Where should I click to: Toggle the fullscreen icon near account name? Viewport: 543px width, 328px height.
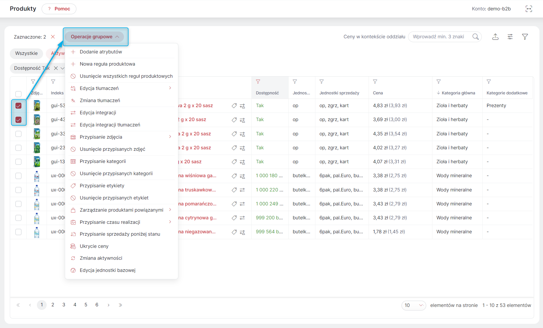coord(529,9)
